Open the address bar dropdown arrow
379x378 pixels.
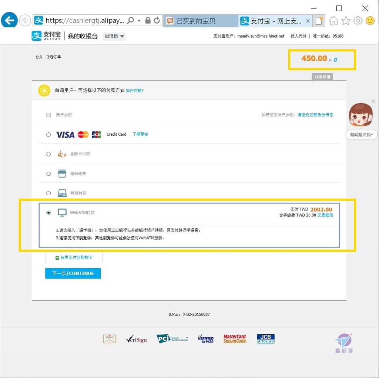tap(139, 21)
